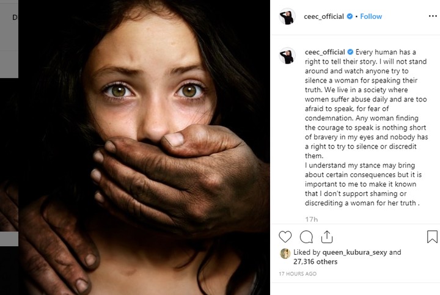Follow the ceec_official account
The image size is (440, 295).
click(x=371, y=16)
